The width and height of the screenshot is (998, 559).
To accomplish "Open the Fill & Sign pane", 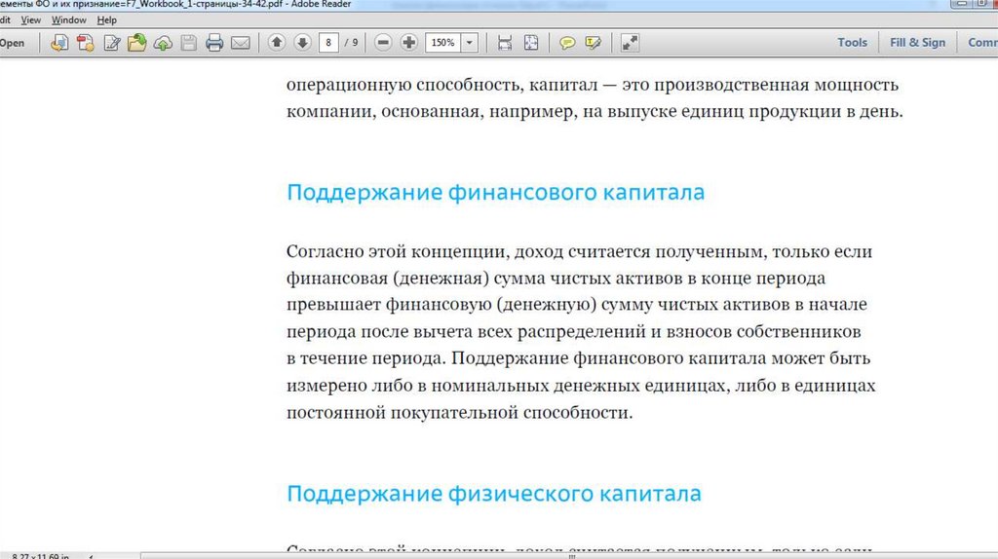I will pyautogui.click(x=917, y=43).
